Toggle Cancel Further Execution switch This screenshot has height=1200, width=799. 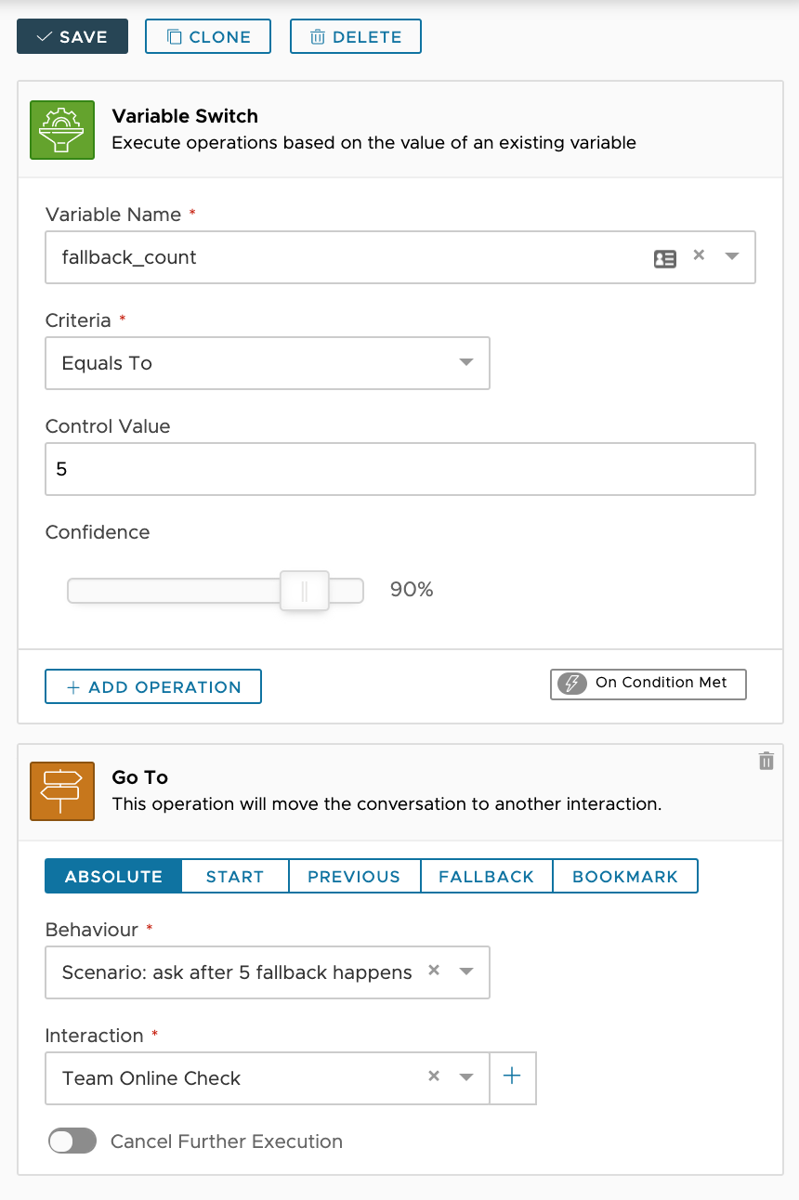[72, 1141]
